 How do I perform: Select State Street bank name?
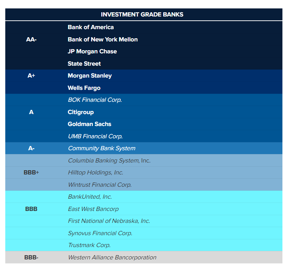[84, 64]
